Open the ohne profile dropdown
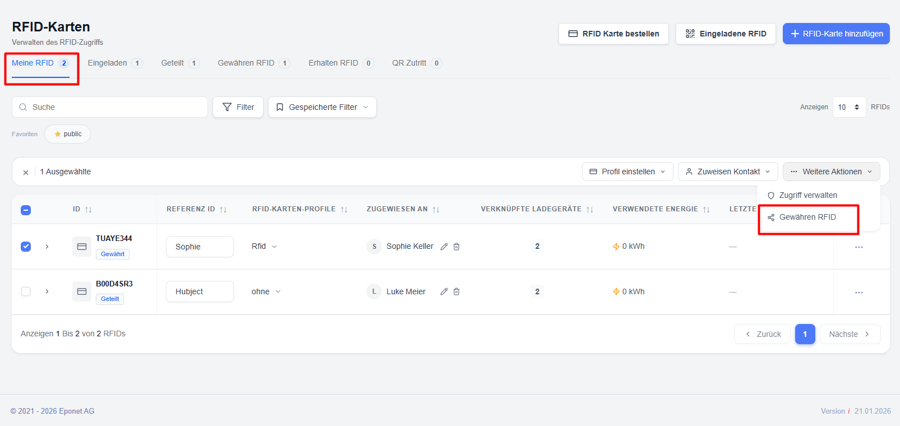The width and height of the screenshot is (900, 426). [x=266, y=291]
